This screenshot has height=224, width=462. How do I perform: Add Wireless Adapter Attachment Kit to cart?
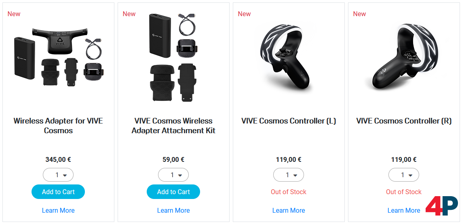click(173, 192)
